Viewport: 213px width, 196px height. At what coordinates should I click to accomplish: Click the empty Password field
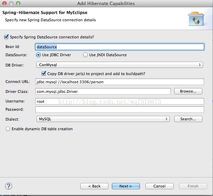tap(120, 110)
